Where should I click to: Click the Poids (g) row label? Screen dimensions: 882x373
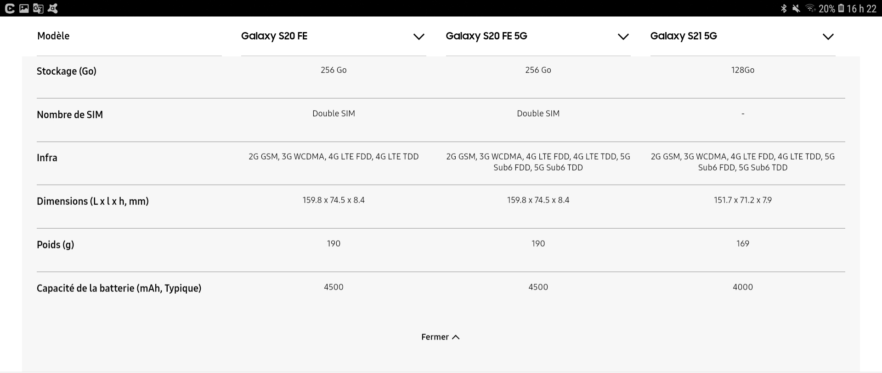click(x=55, y=245)
